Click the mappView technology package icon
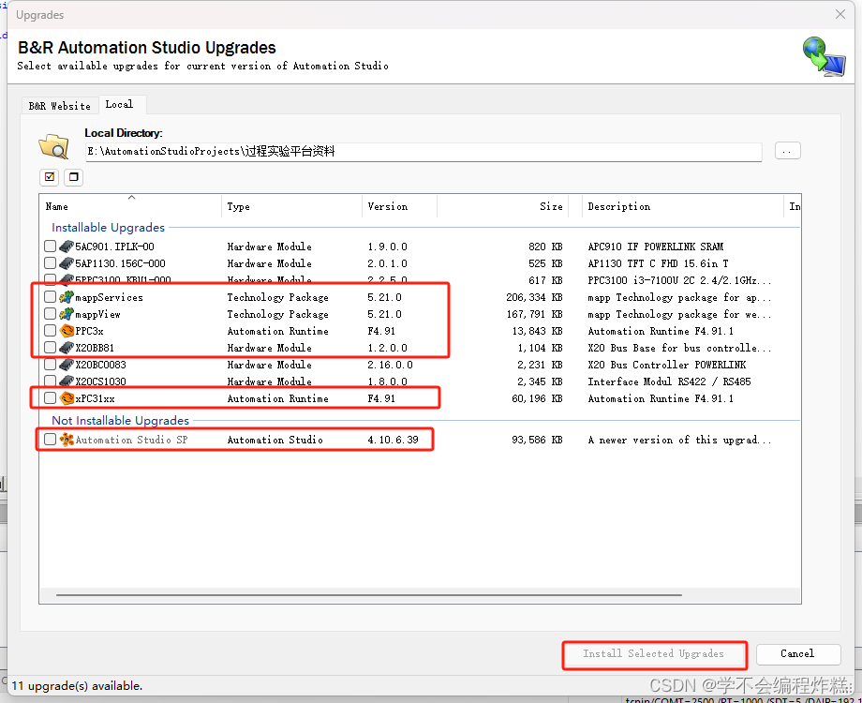Screen dimensions: 862x703 click(67, 314)
